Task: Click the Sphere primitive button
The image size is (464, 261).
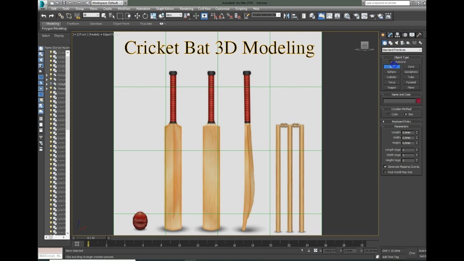Action: tap(391, 72)
